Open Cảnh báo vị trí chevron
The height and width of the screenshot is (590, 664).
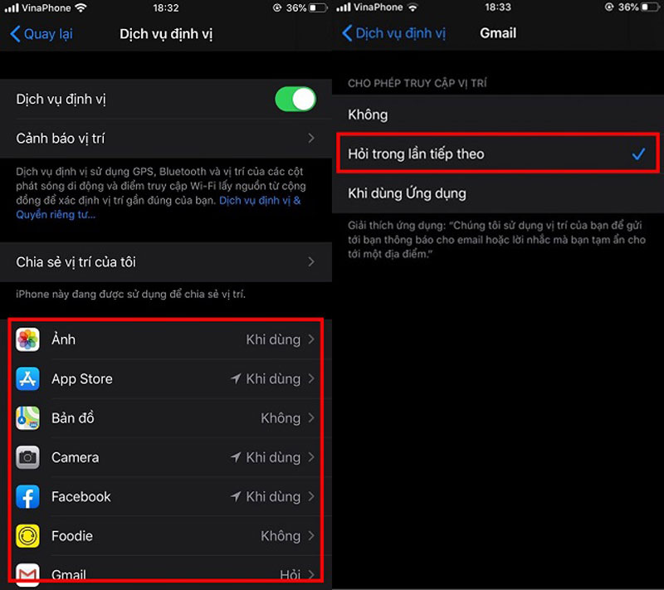[x=311, y=138]
